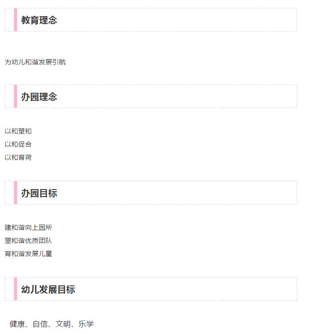
Task: Click the line 以和塑和
Action: pos(18,131)
